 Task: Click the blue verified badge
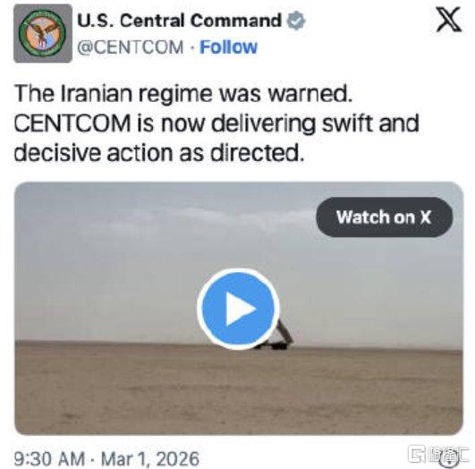[296, 21]
